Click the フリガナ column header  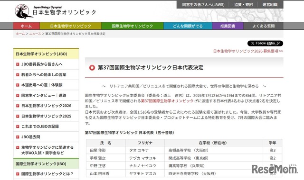(x=145, y=143)
